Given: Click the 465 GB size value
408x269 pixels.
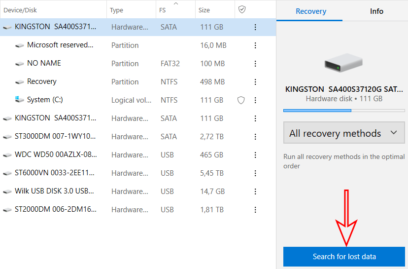Looking at the screenshot, I should coord(211,155).
